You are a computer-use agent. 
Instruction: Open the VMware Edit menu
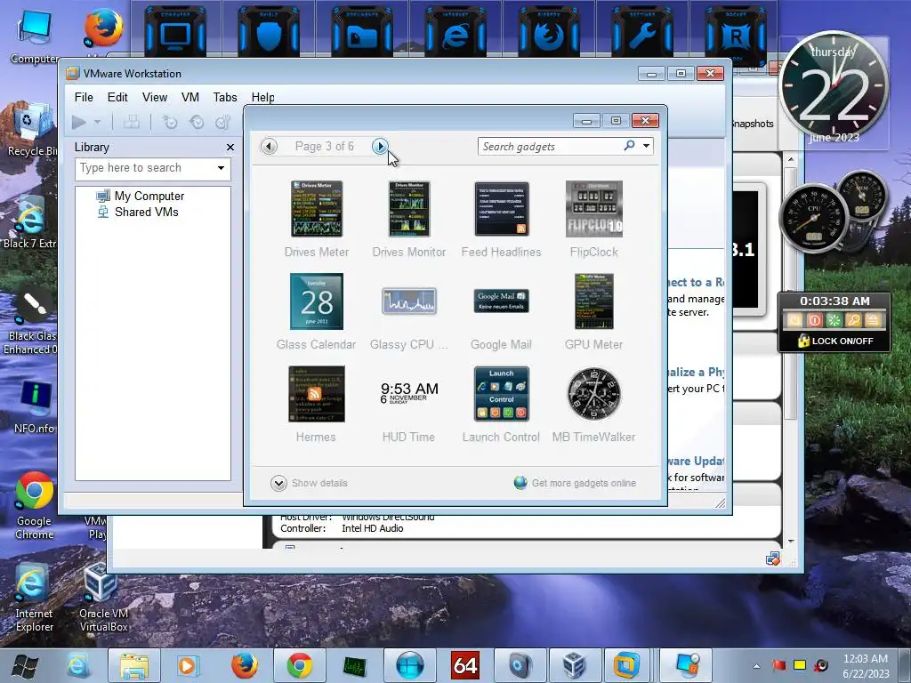click(117, 98)
